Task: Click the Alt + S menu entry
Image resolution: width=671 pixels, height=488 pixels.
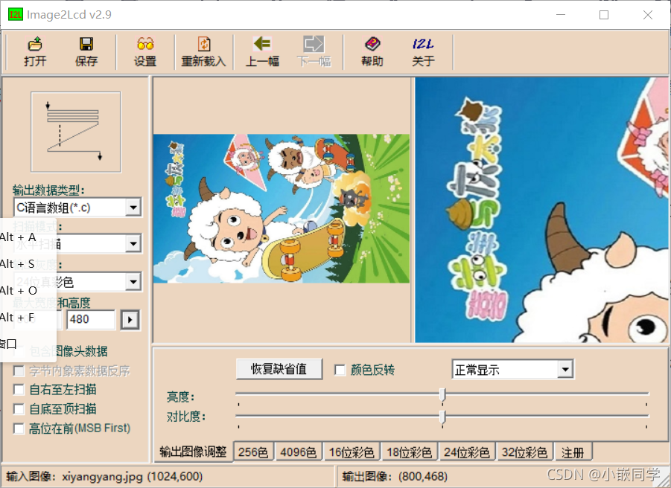Action: pyautogui.click(x=18, y=264)
